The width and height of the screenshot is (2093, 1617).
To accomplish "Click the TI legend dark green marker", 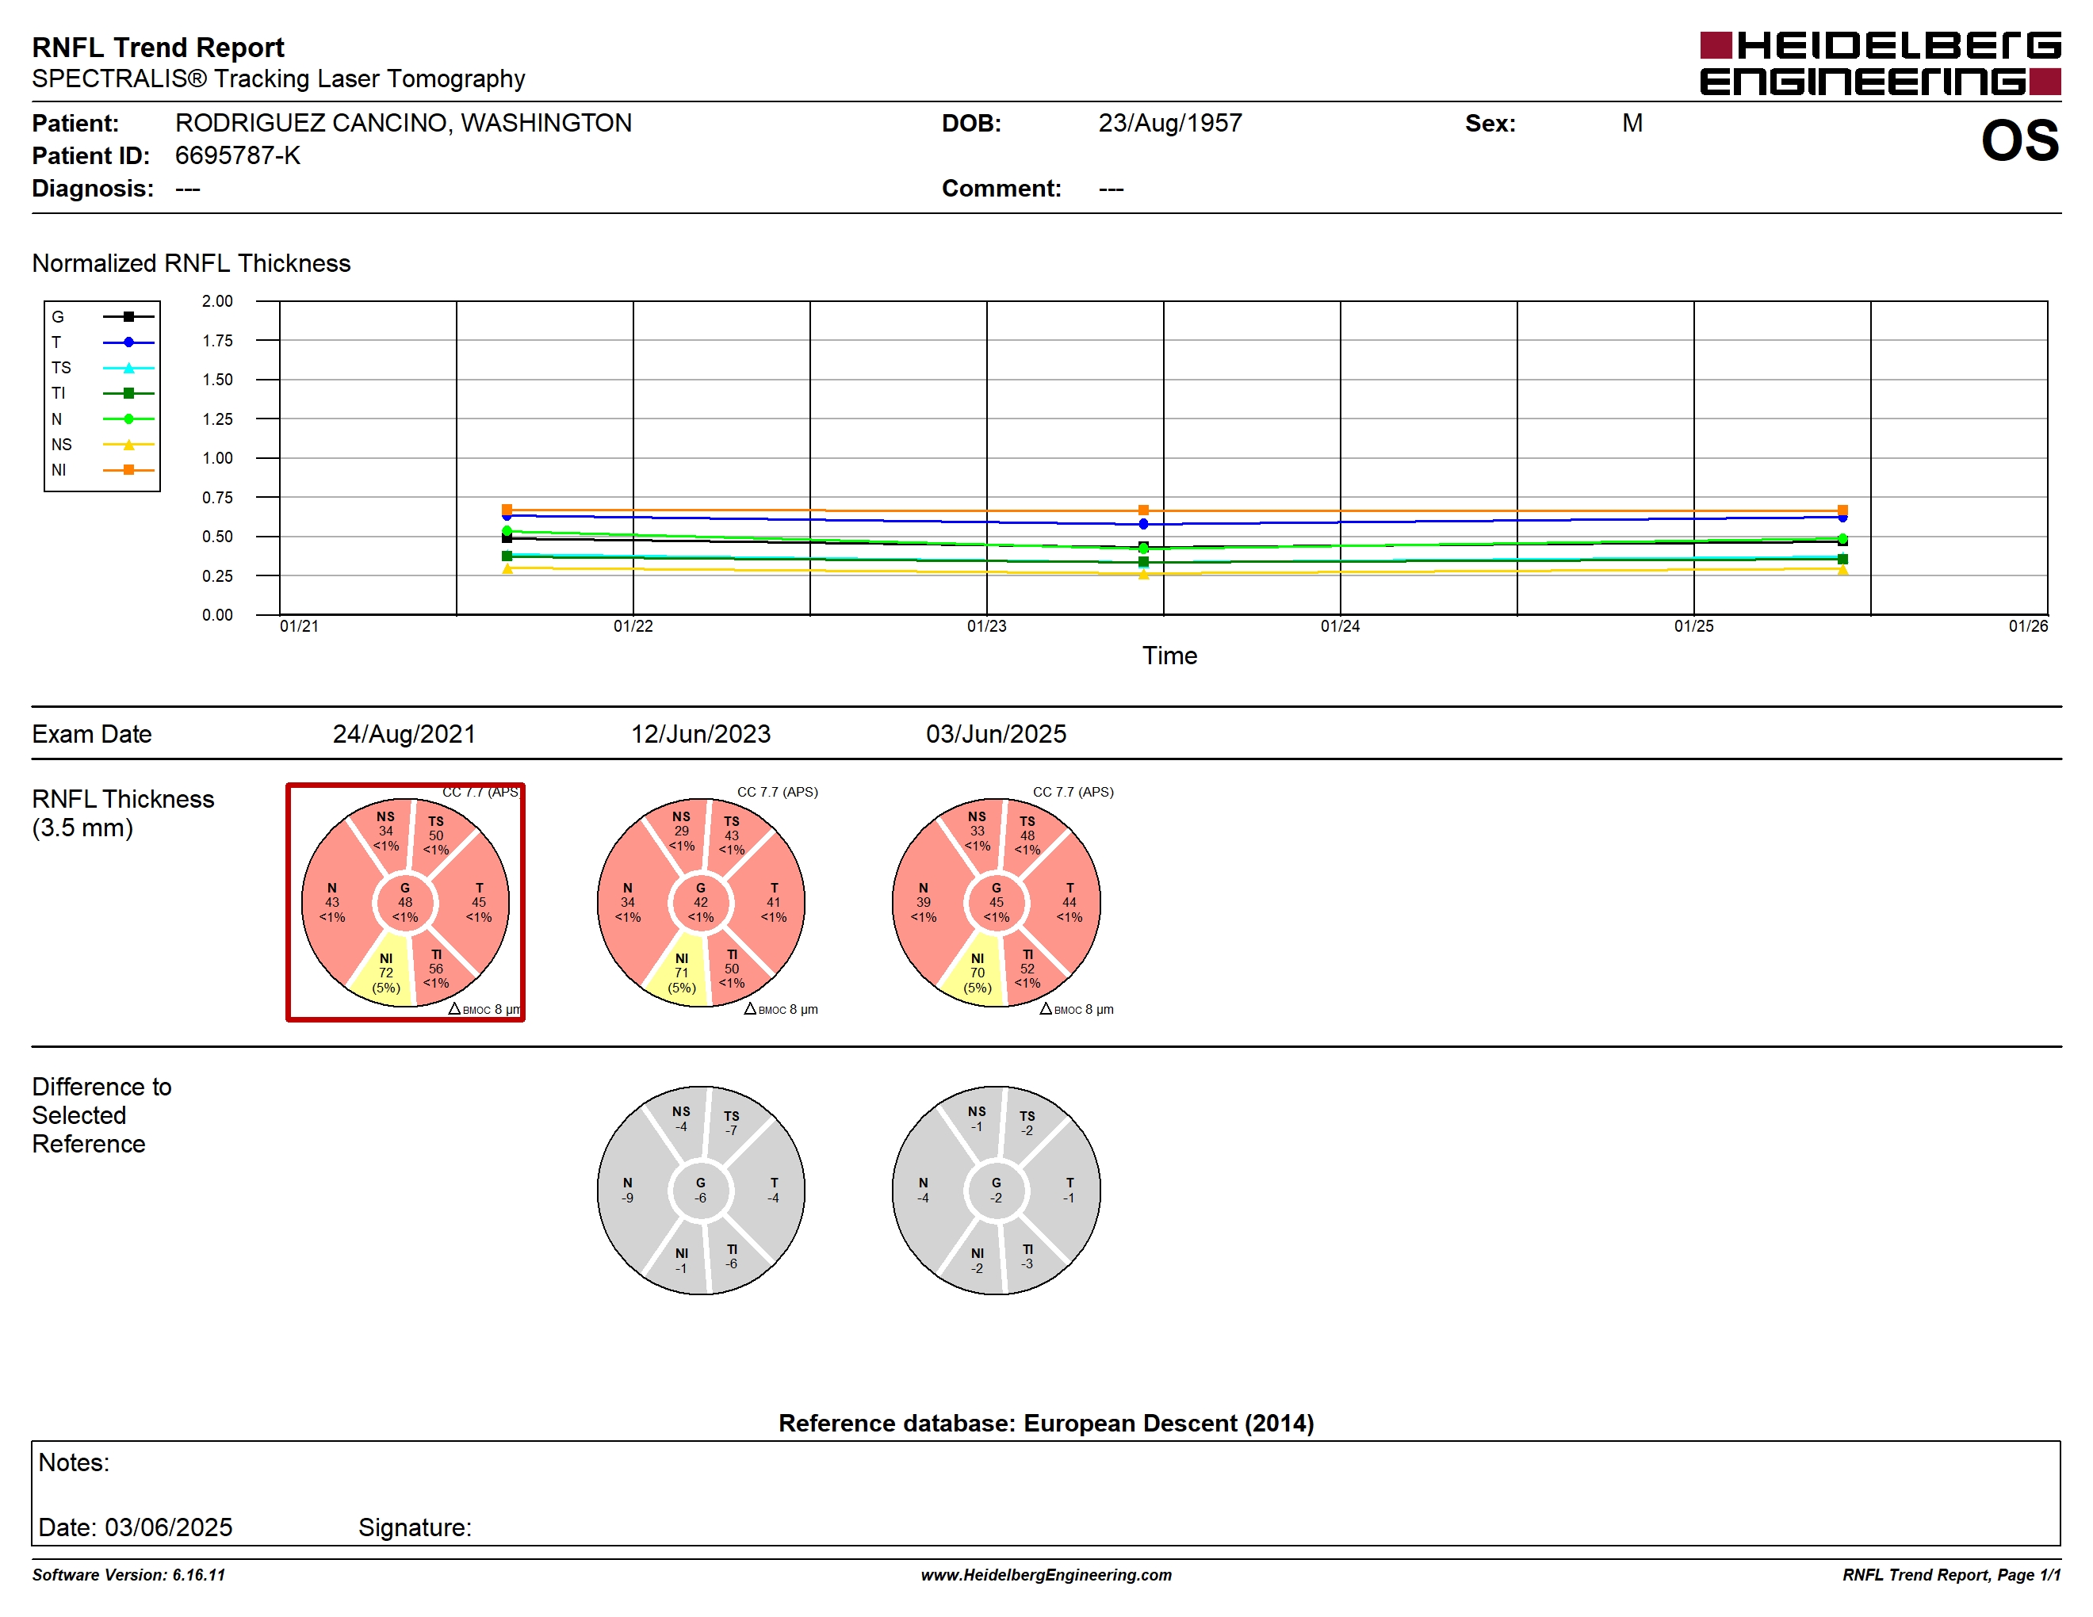I will [128, 392].
